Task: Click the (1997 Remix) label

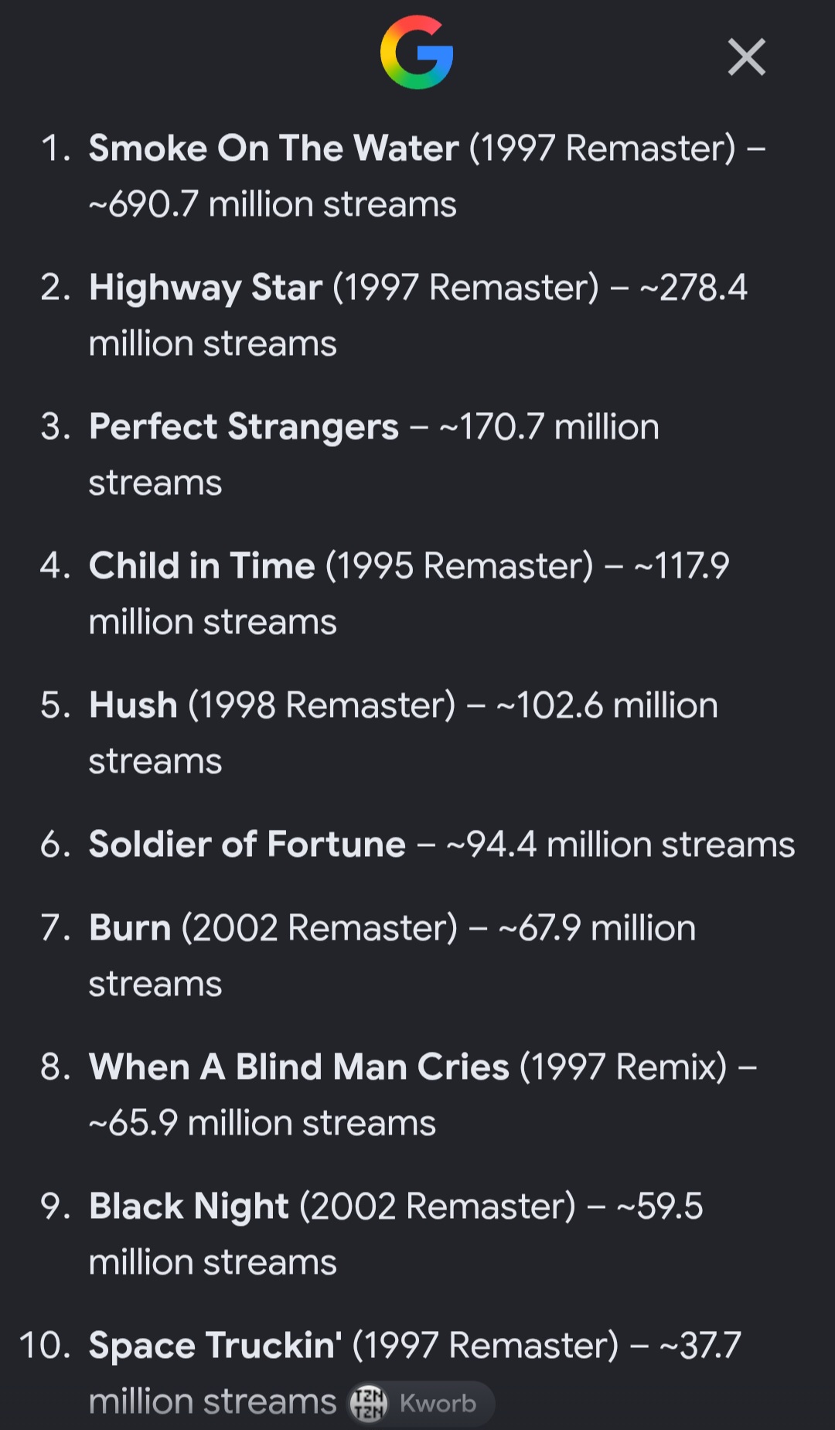Action: (624, 1067)
